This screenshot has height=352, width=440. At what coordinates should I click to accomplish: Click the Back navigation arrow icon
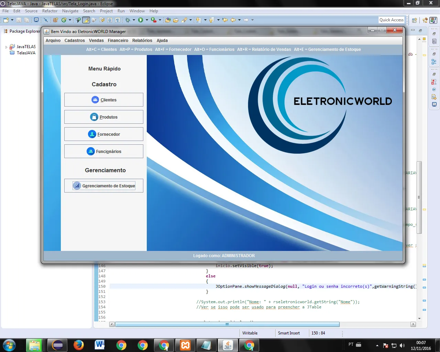point(233,20)
